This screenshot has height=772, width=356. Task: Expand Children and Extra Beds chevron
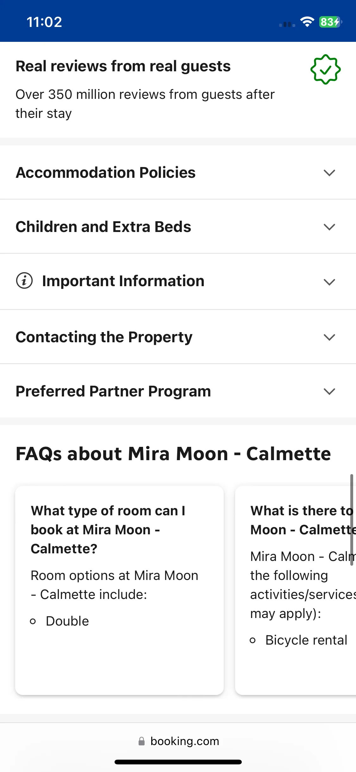[329, 227]
